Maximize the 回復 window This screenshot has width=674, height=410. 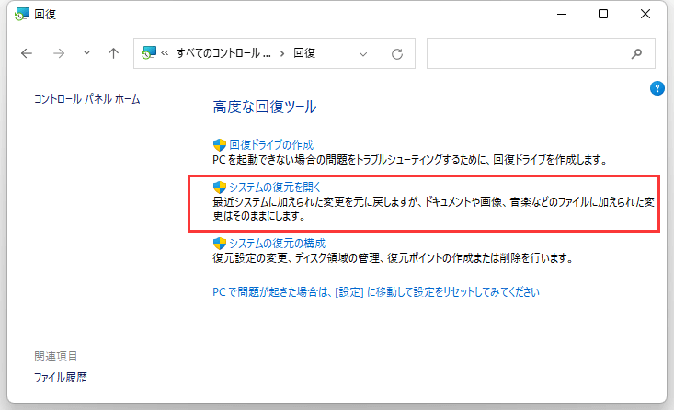pos(603,14)
